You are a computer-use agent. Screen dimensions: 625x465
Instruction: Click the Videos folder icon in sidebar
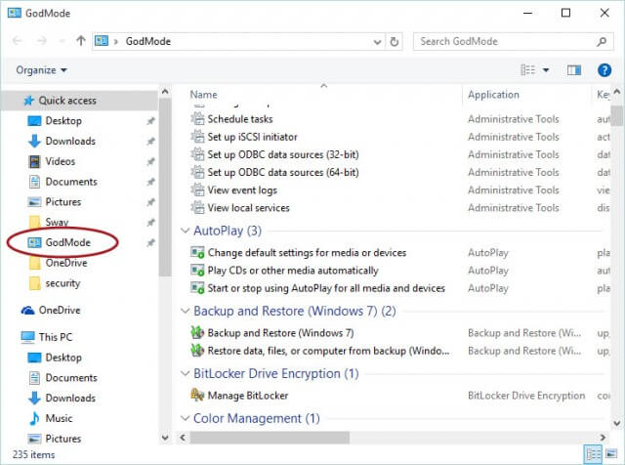click(35, 161)
